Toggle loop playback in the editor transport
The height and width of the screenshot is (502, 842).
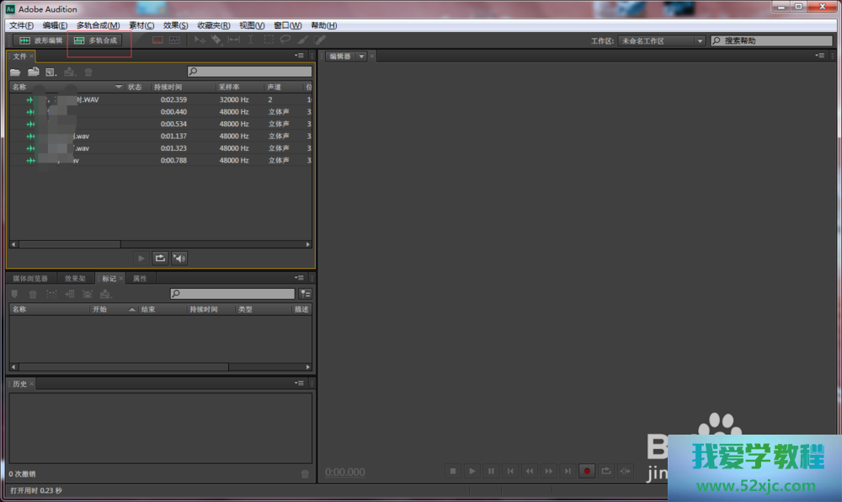(x=605, y=471)
